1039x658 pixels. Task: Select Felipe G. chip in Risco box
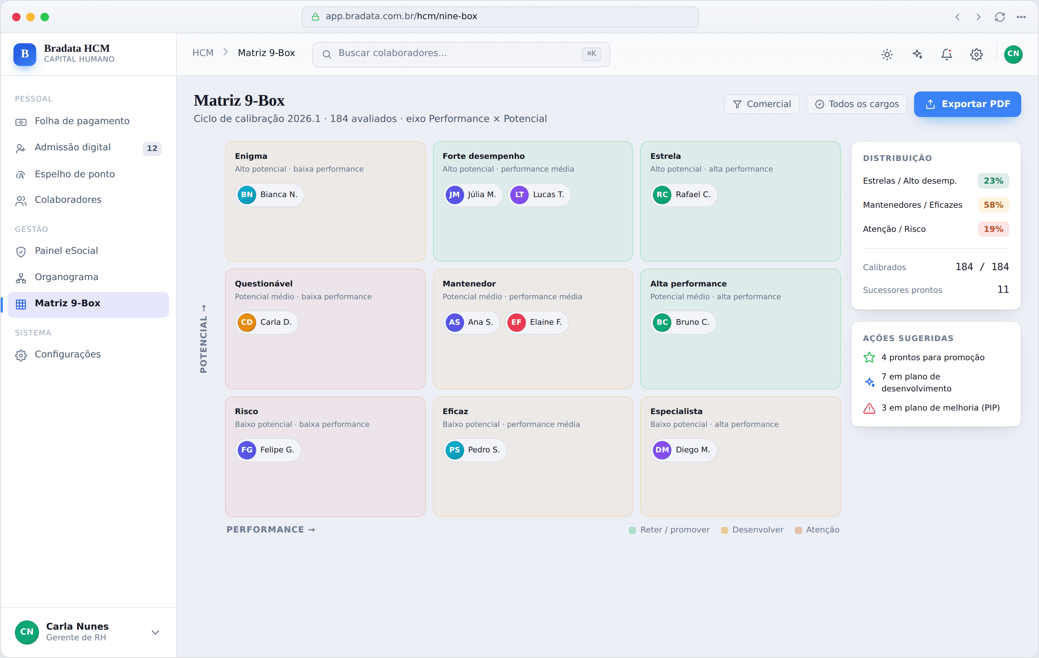(268, 450)
